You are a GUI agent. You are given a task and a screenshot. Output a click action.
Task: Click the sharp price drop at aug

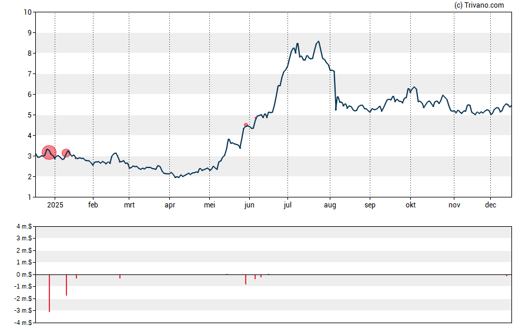335,91
